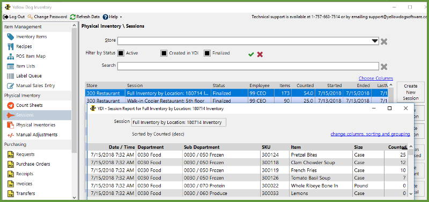
Task: Click the Log Out text button
Action: click(x=17, y=17)
